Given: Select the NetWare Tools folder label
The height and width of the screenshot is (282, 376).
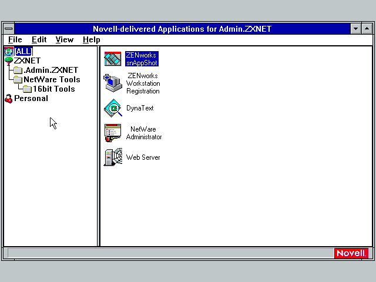Looking at the screenshot, I should tap(52, 79).
